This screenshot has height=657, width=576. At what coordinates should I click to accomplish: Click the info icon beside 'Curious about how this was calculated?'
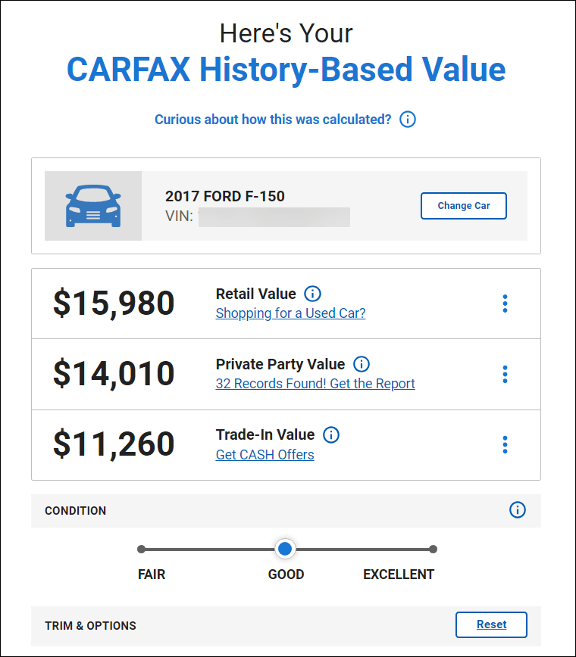point(407,120)
